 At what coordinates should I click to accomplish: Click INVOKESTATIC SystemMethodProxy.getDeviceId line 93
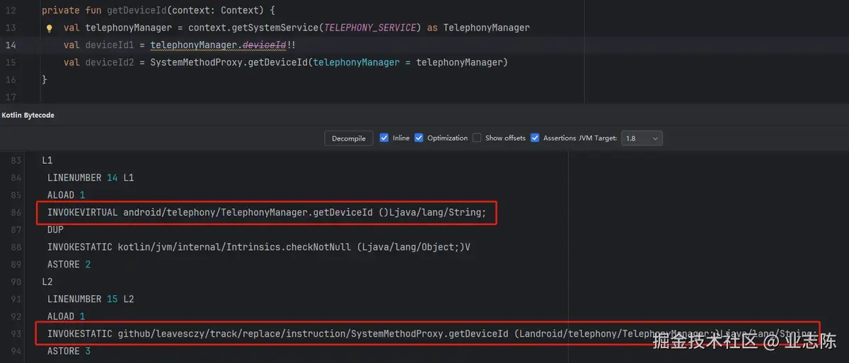[432, 333]
